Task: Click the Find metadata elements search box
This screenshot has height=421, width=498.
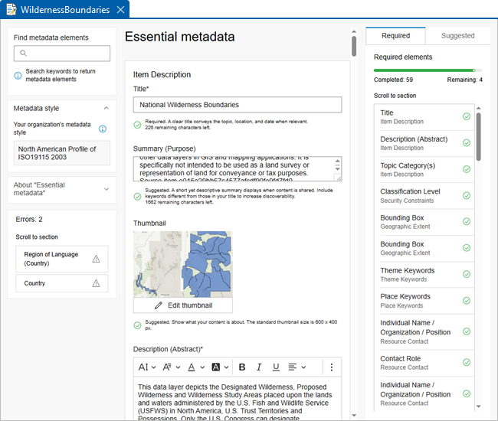Action: tap(62, 54)
